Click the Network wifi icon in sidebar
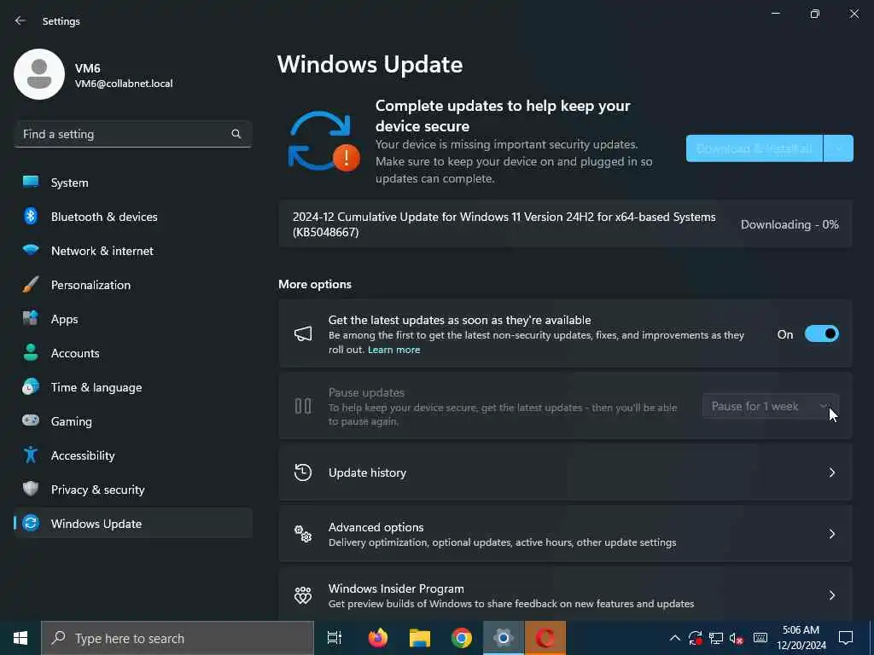The image size is (874, 655). pos(31,250)
